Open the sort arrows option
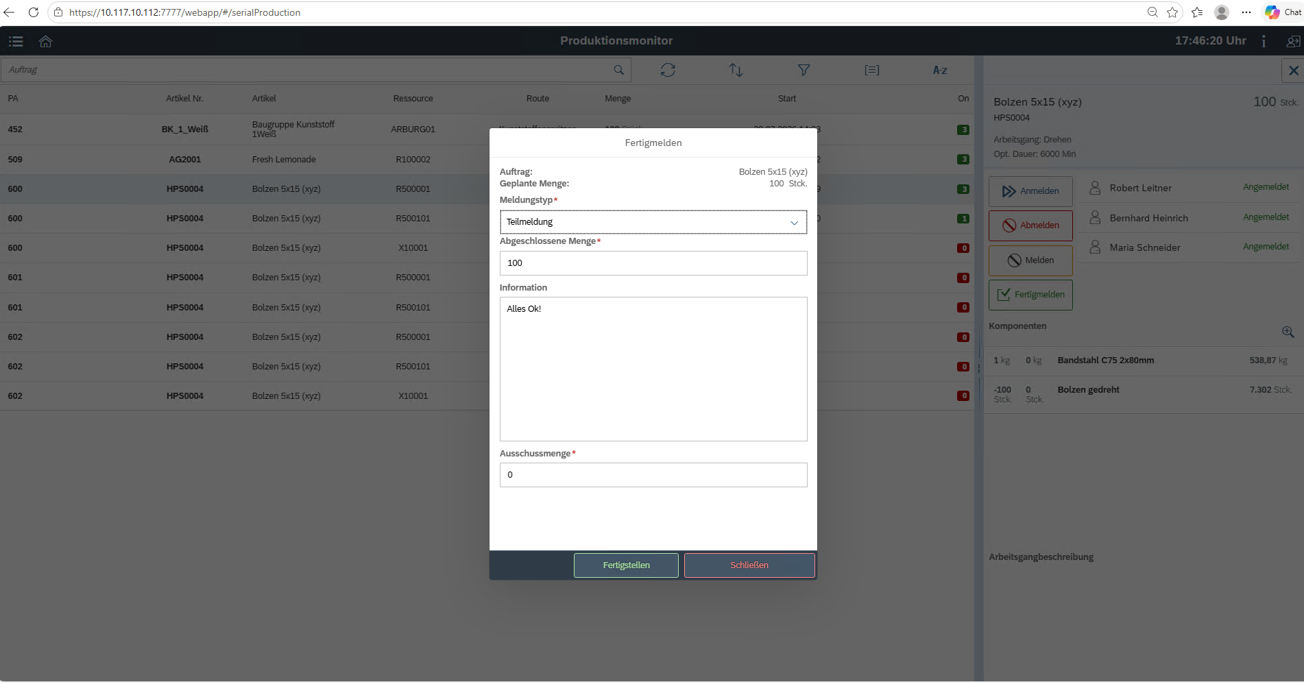This screenshot has height=684, width=1304. (736, 70)
